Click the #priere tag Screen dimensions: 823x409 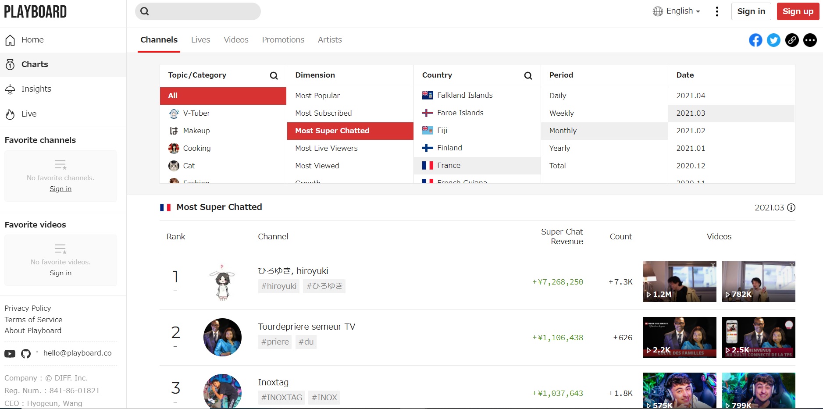275,342
